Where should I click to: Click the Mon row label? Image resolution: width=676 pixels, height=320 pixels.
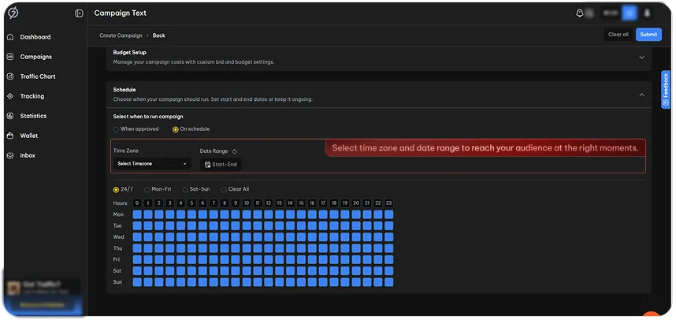pos(118,214)
